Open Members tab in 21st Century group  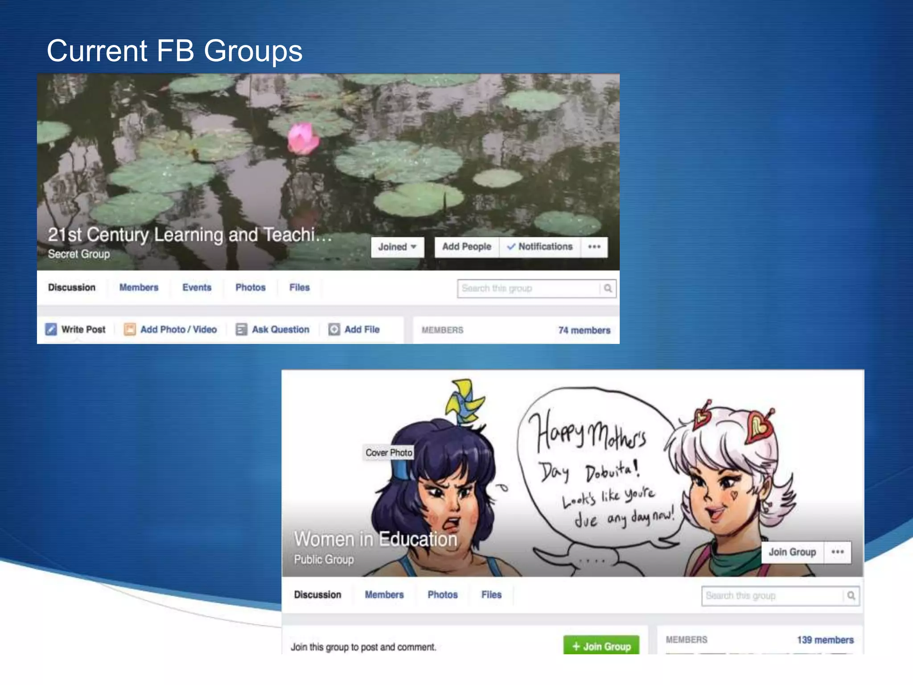tap(139, 288)
